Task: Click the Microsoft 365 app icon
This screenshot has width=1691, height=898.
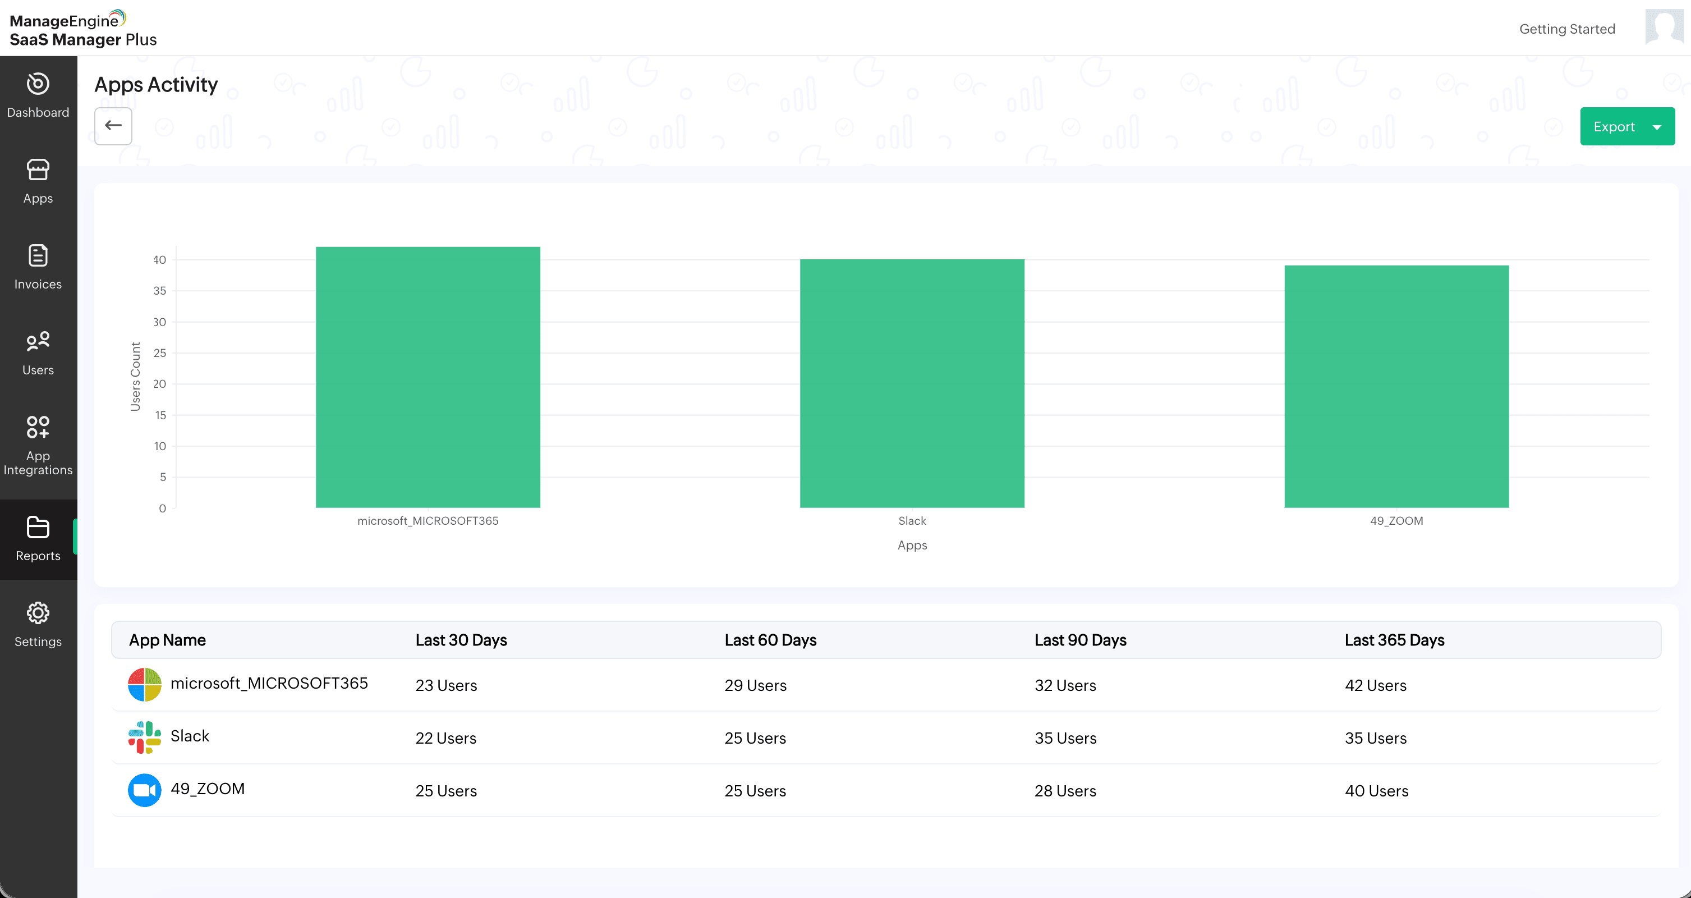Action: 144,685
